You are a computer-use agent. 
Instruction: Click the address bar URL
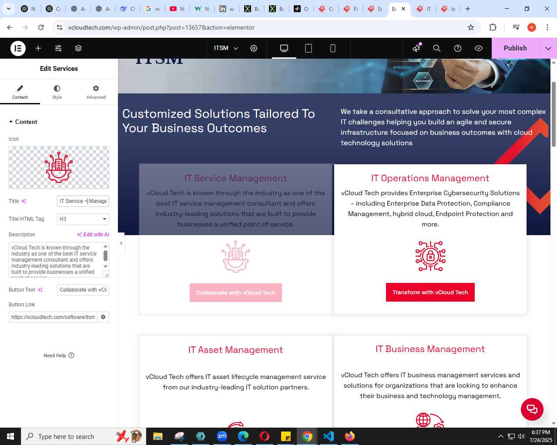[161, 27]
